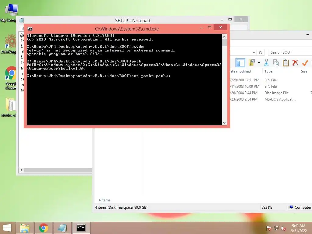312x234 pixels.
Task: Open network icon in system tray
Action: [x=276, y=228]
